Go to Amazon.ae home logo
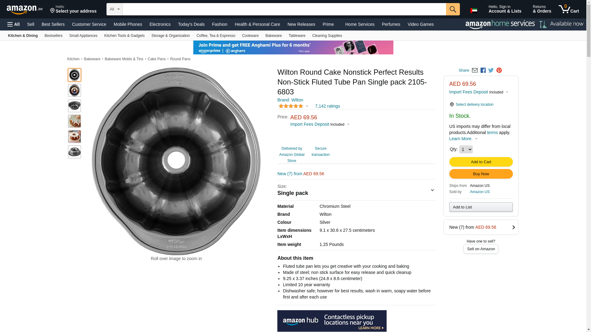The width and height of the screenshot is (591, 332). click(x=25, y=10)
